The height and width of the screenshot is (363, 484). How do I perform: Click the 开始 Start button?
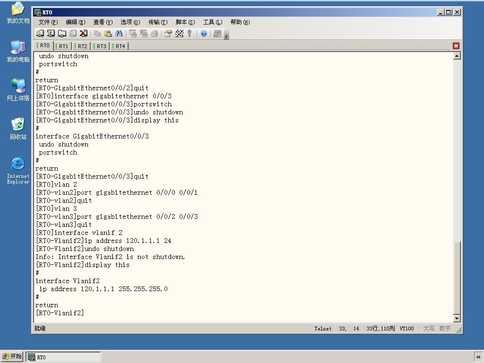[x=12, y=357]
